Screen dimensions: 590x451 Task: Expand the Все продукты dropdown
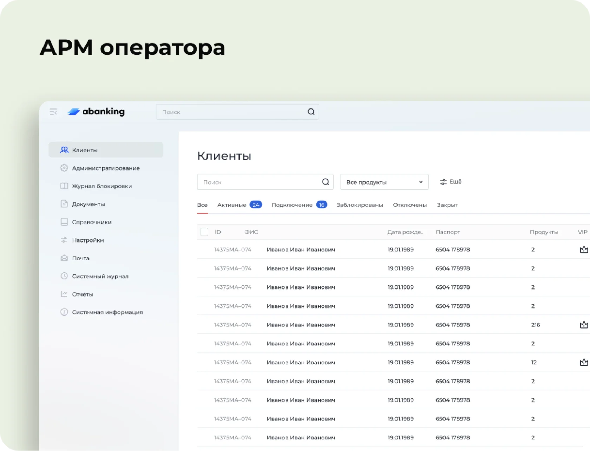(384, 182)
